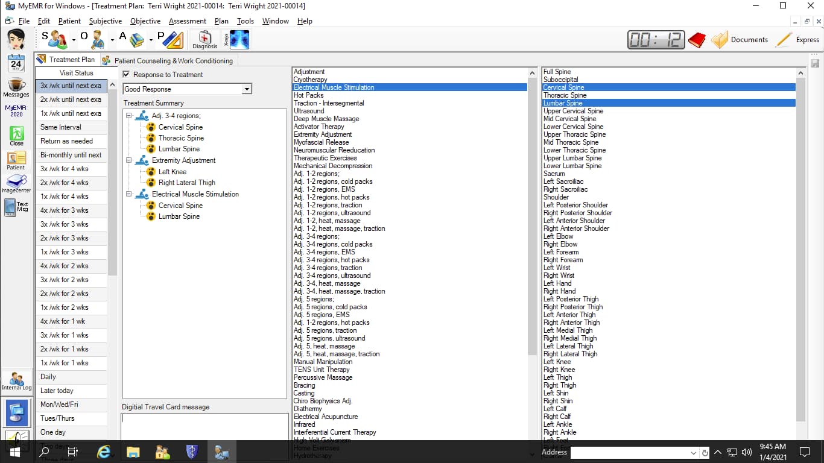Click the Return as needed visit status button
824x463 pixels.
71,140
